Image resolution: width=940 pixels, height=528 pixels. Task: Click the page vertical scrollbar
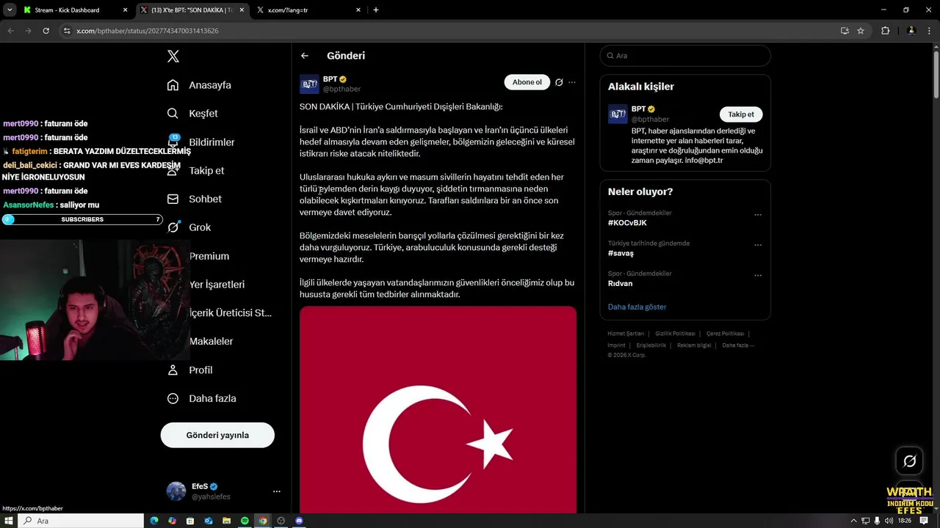click(x=936, y=73)
